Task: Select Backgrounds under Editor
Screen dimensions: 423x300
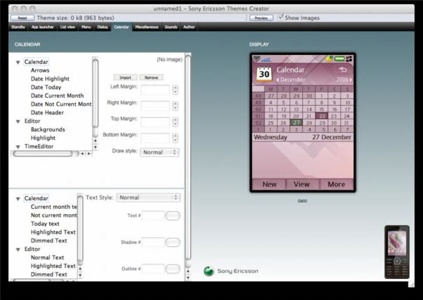Action: pyautogui.click(x=48, y=129)
